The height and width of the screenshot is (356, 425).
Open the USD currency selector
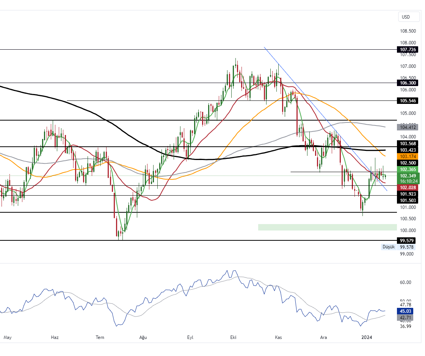point(409,17)
